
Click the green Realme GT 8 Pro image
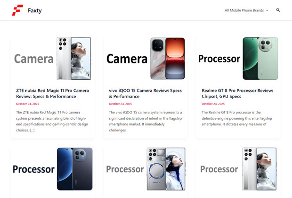pos(238,59)
